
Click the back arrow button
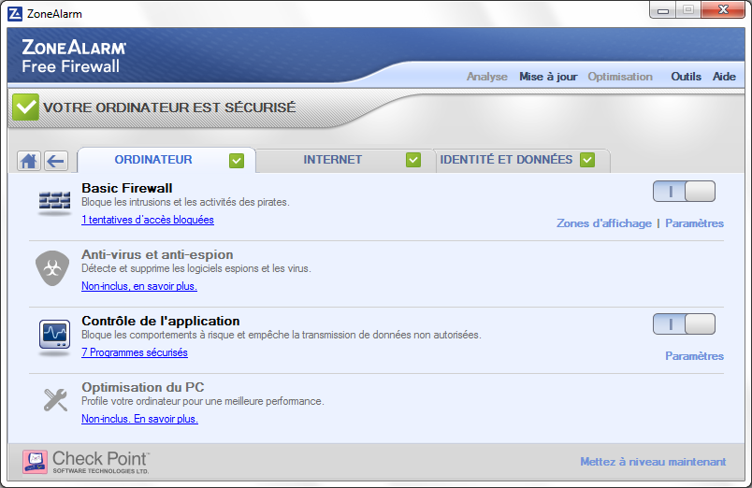click(56, 161)
